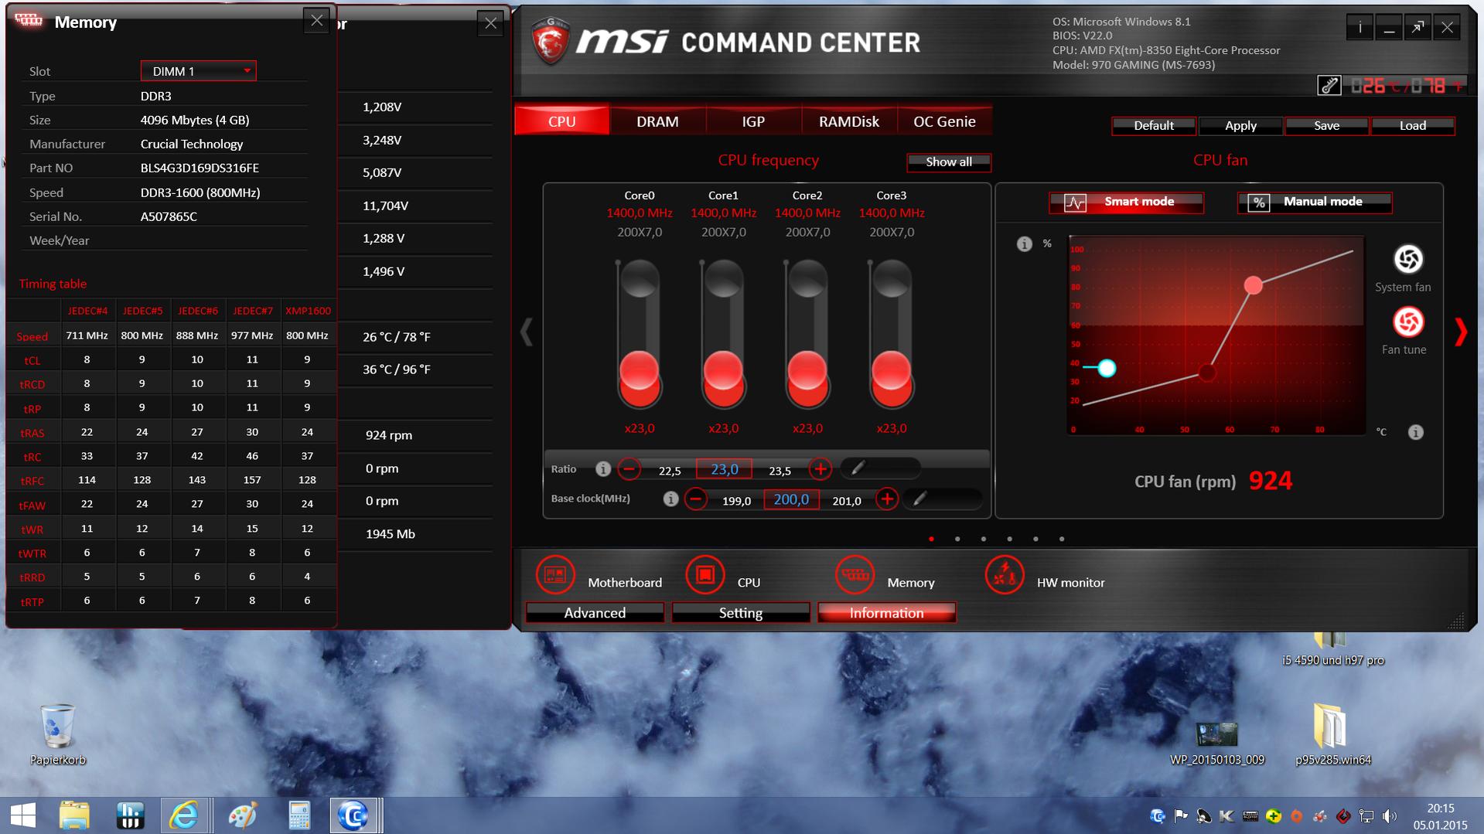This screenshot has width=1484, height=834.
Task: Select the System fan icon
Action: (1408, 259)
